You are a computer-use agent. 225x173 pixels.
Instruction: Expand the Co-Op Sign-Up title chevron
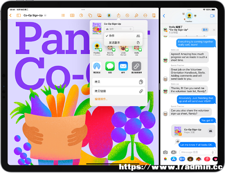click(x=45, y=15)
